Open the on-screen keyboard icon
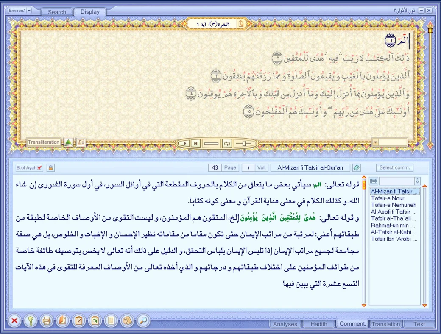441x334 pixels. coord(374,181)
